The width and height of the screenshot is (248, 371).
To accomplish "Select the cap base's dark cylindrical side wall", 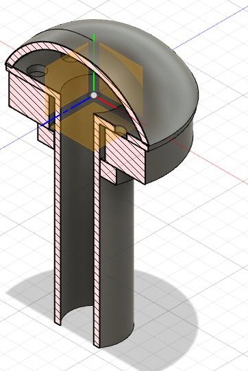I will 170,156.
